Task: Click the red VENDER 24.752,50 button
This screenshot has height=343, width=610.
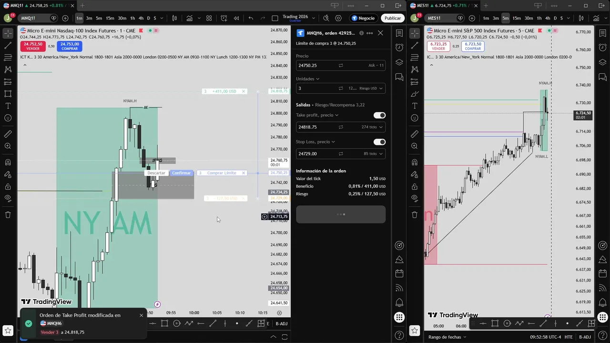Action: [33, 46]
